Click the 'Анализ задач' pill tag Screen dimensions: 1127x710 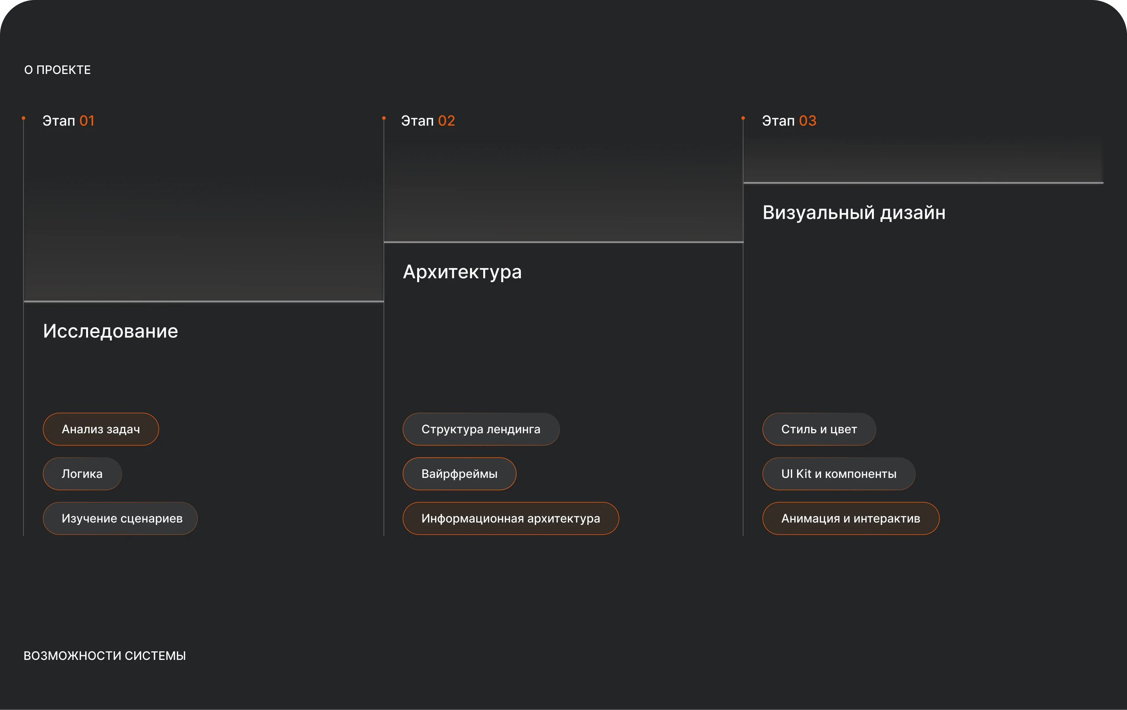101,429
